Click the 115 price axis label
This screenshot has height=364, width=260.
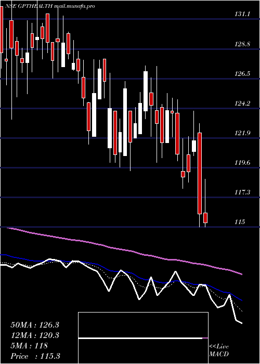(x=240, y=222)
